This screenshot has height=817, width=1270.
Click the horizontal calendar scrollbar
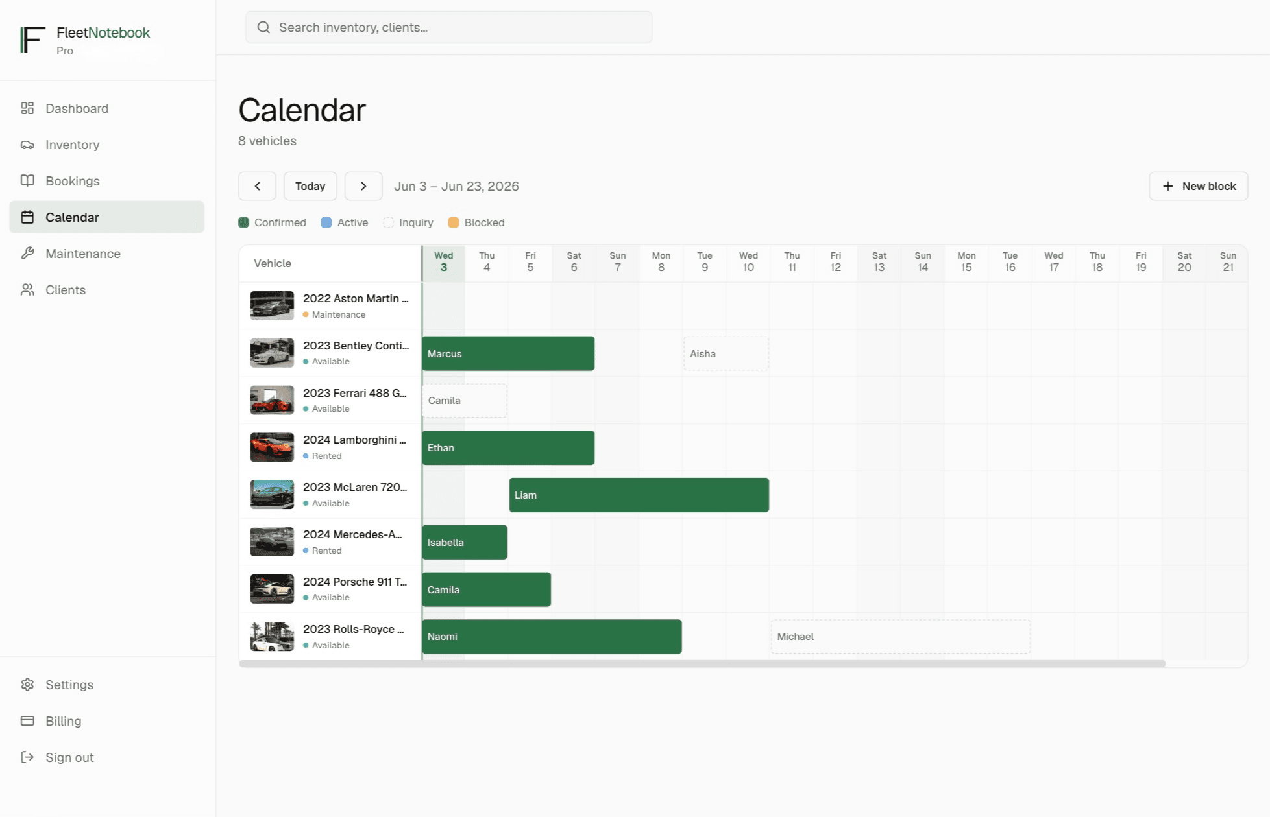(702, 663)
